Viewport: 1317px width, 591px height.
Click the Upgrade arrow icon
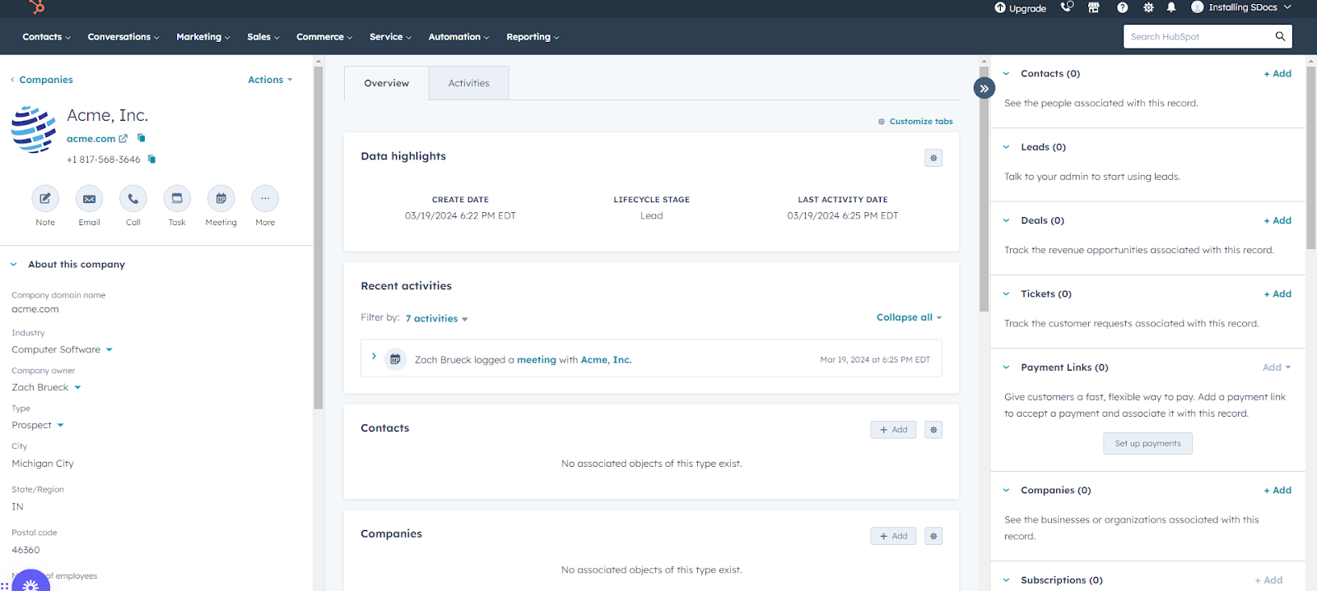point(1000,7)
